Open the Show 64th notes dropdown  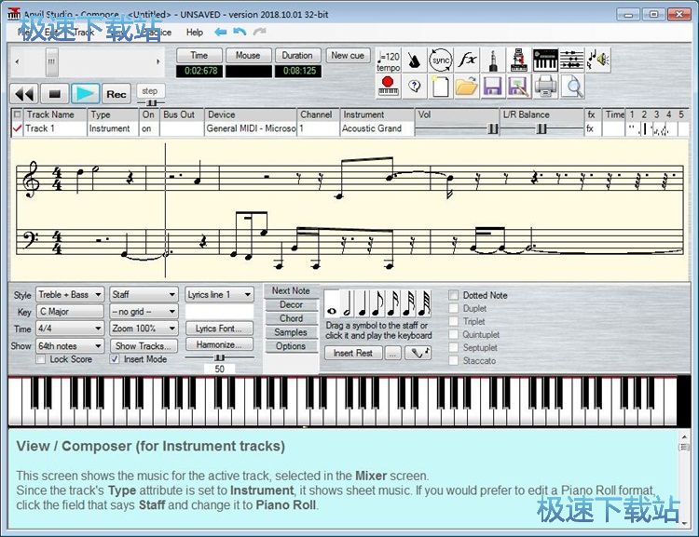point(70,345)
